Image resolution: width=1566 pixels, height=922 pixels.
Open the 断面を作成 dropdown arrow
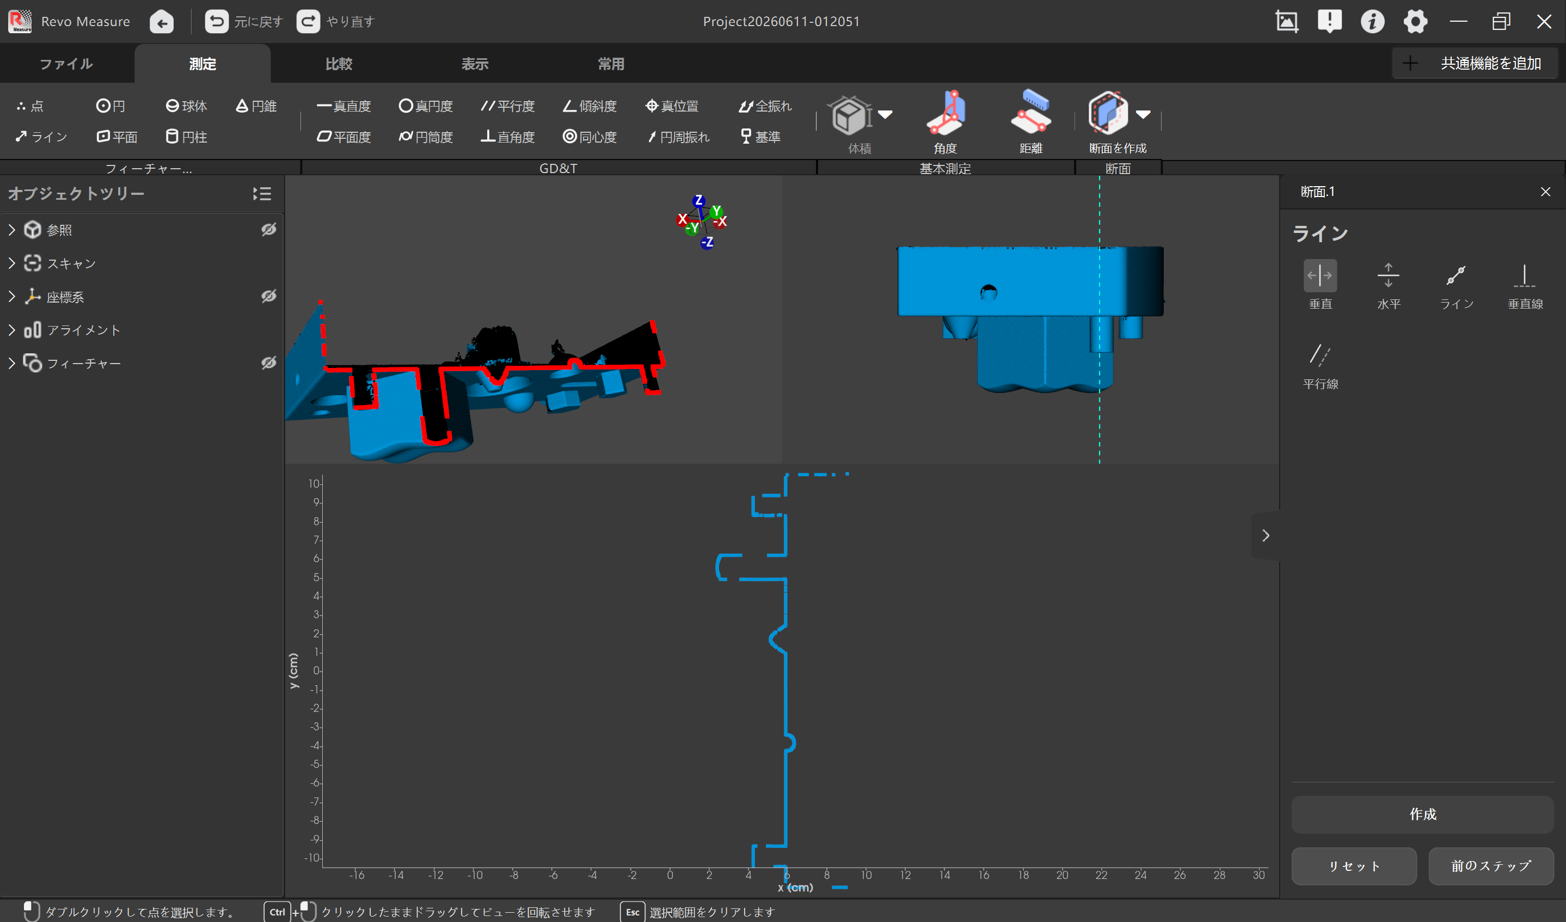1143,114
